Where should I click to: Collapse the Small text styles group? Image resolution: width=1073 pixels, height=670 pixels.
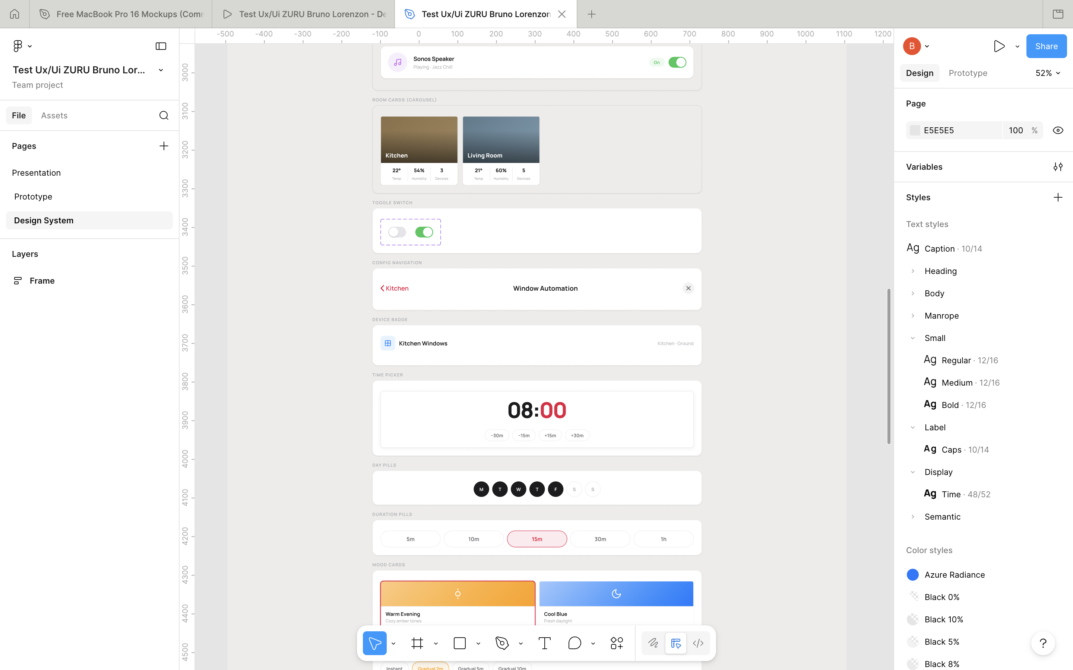click(914, 338)
